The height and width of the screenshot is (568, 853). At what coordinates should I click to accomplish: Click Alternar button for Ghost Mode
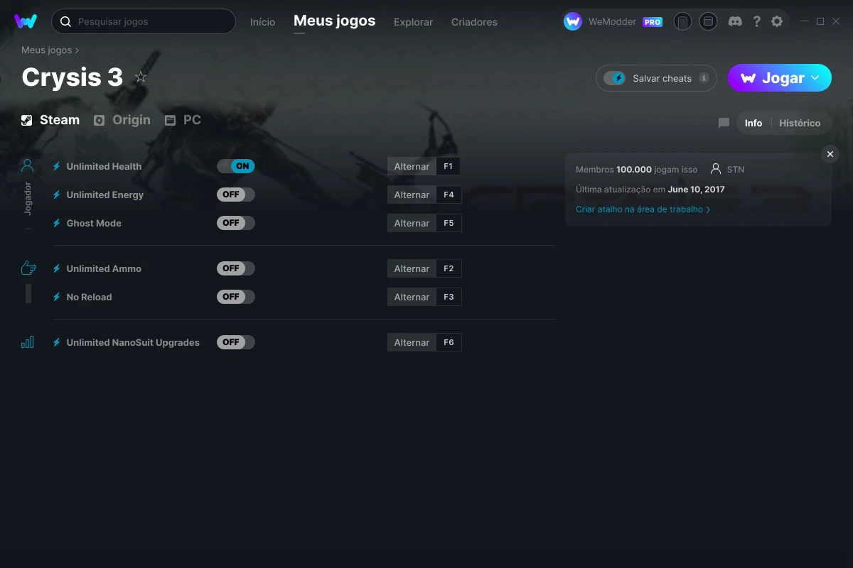point(412,223)
